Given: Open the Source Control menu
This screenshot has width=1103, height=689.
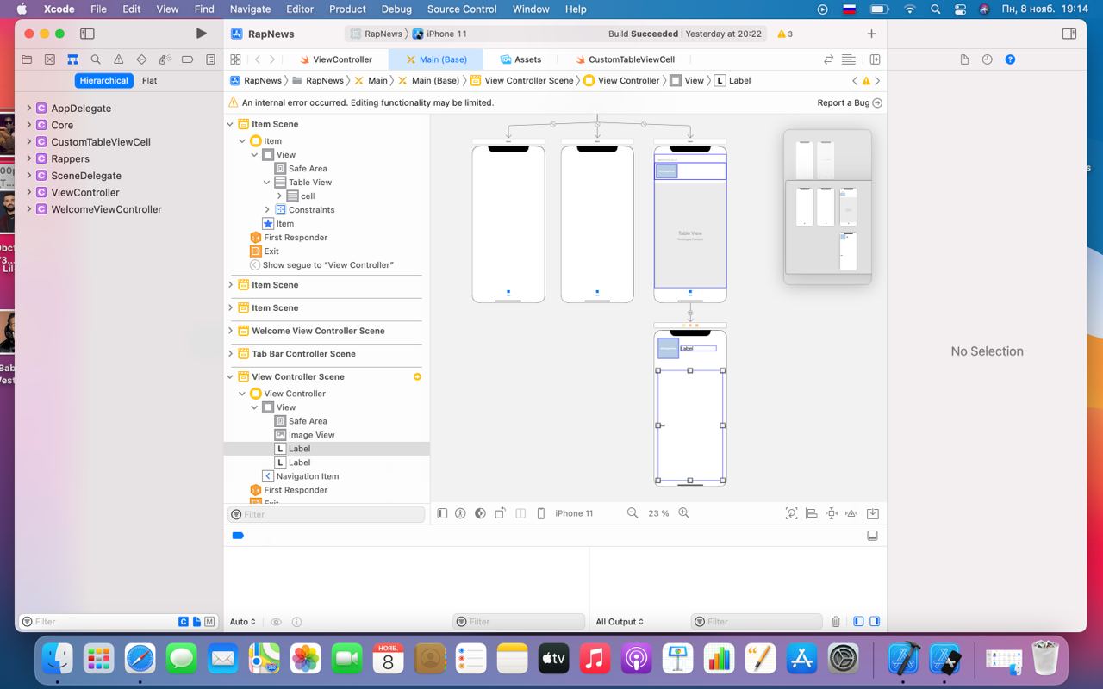Looking at the screenshot, I should [x=462, y=9].
